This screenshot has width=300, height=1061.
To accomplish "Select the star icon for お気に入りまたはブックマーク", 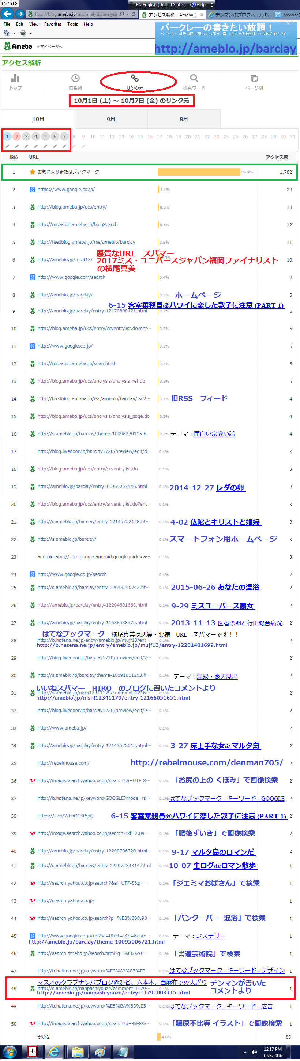I will click(x=32, y=172).
